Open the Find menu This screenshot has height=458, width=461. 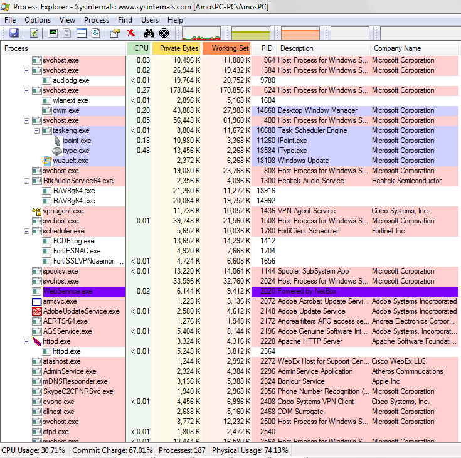125,20
